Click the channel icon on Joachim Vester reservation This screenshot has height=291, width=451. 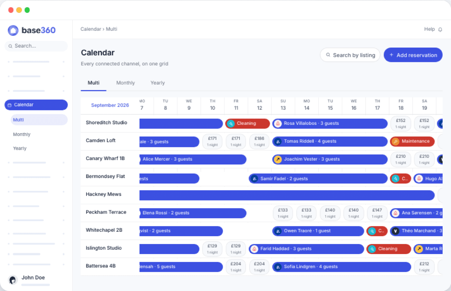278,159
